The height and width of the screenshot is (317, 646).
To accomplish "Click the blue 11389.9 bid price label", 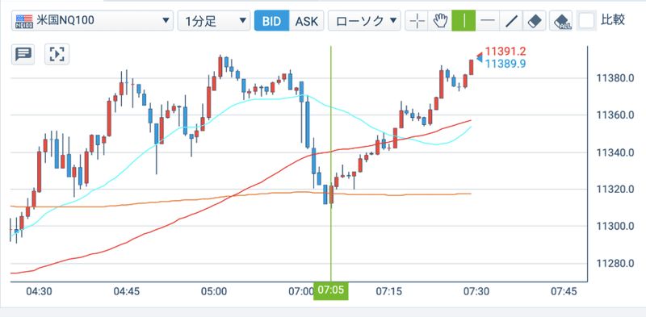I will tap(505, 64).
